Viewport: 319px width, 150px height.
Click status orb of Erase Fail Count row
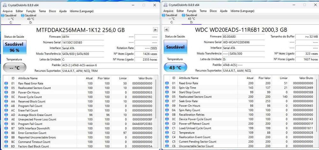[x=6, y=111]
